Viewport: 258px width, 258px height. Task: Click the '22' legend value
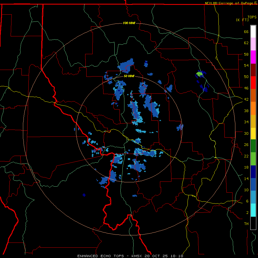click(x=246, y=156)
